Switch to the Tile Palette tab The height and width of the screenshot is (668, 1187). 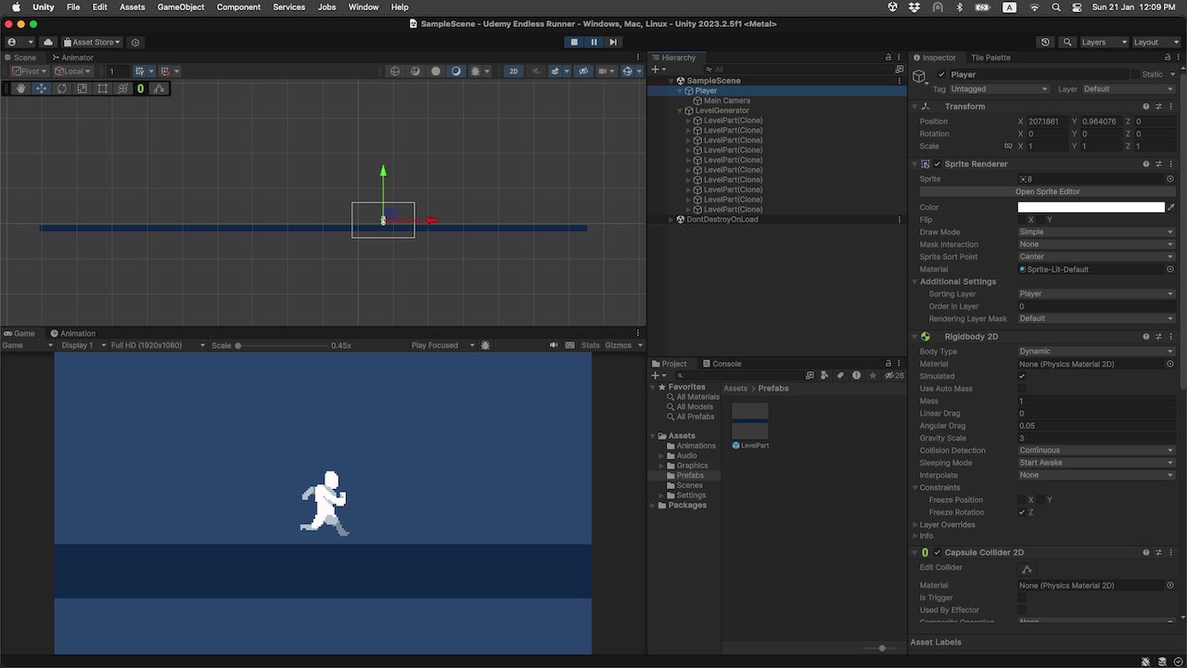click(x=990, y=58)
